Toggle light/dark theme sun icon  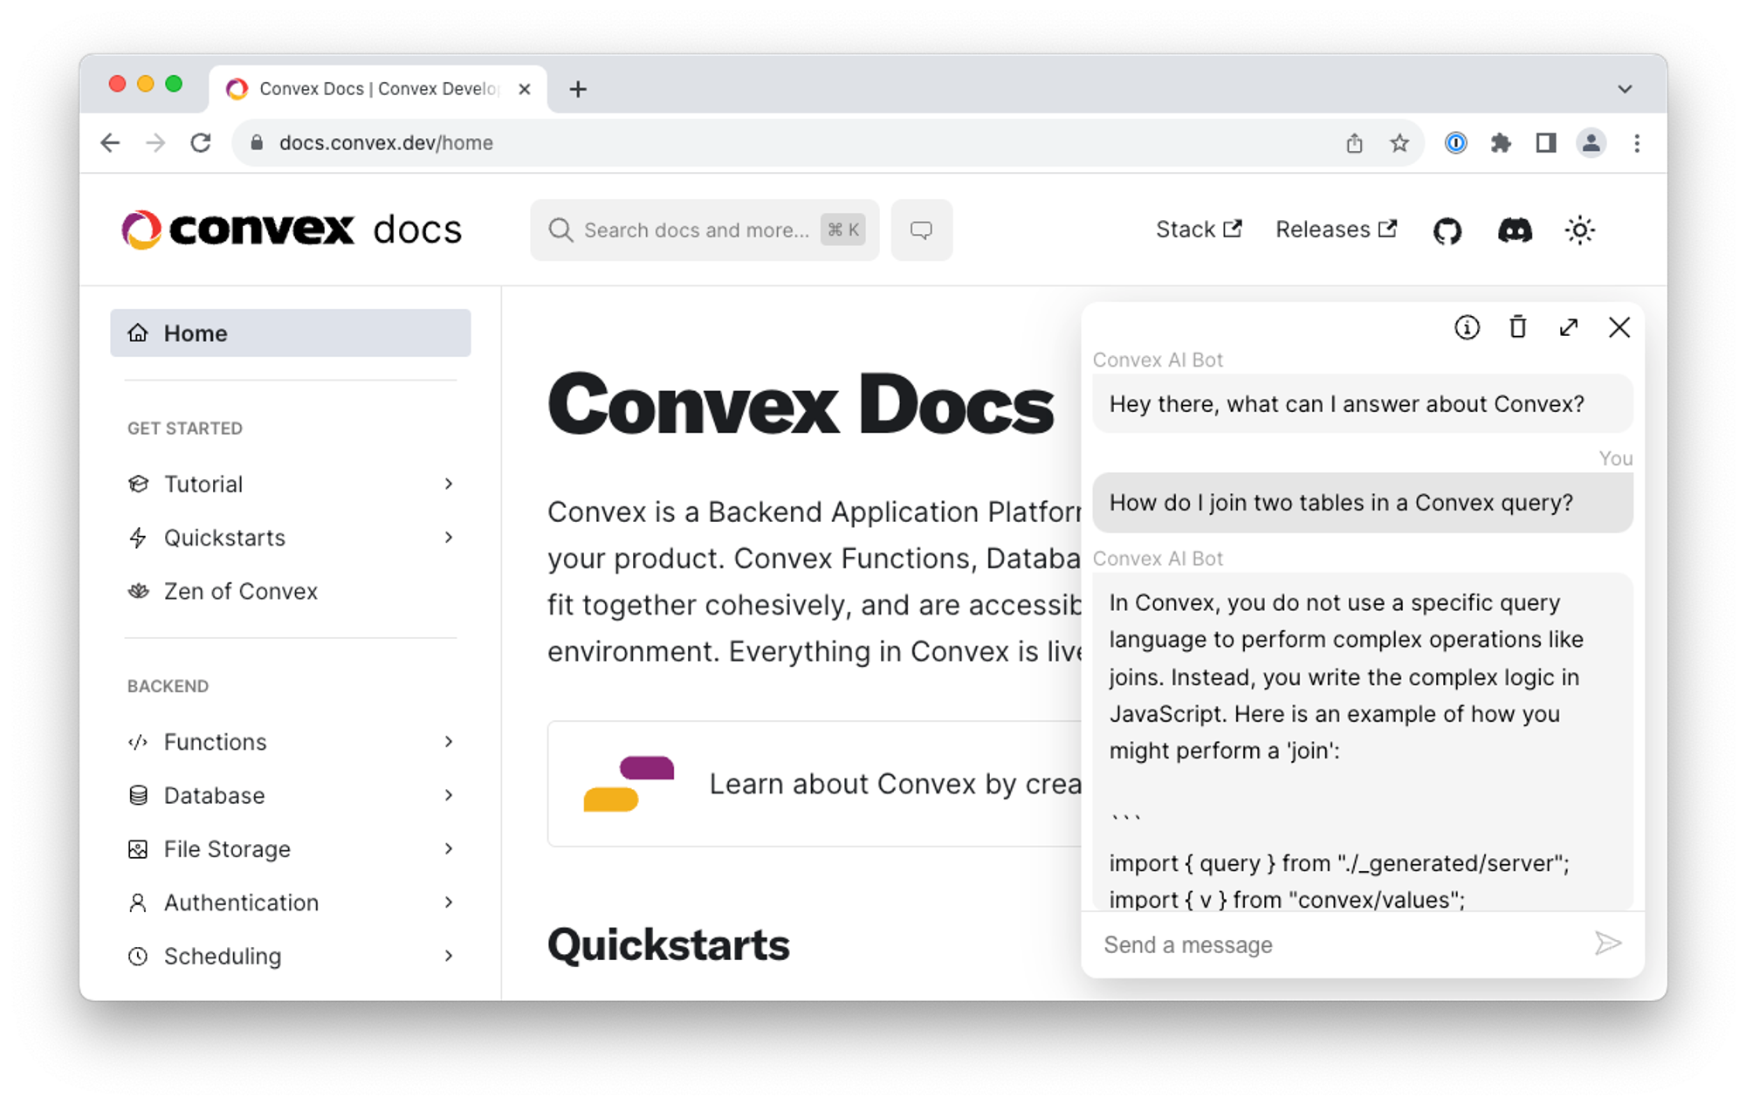(1579, 230)
